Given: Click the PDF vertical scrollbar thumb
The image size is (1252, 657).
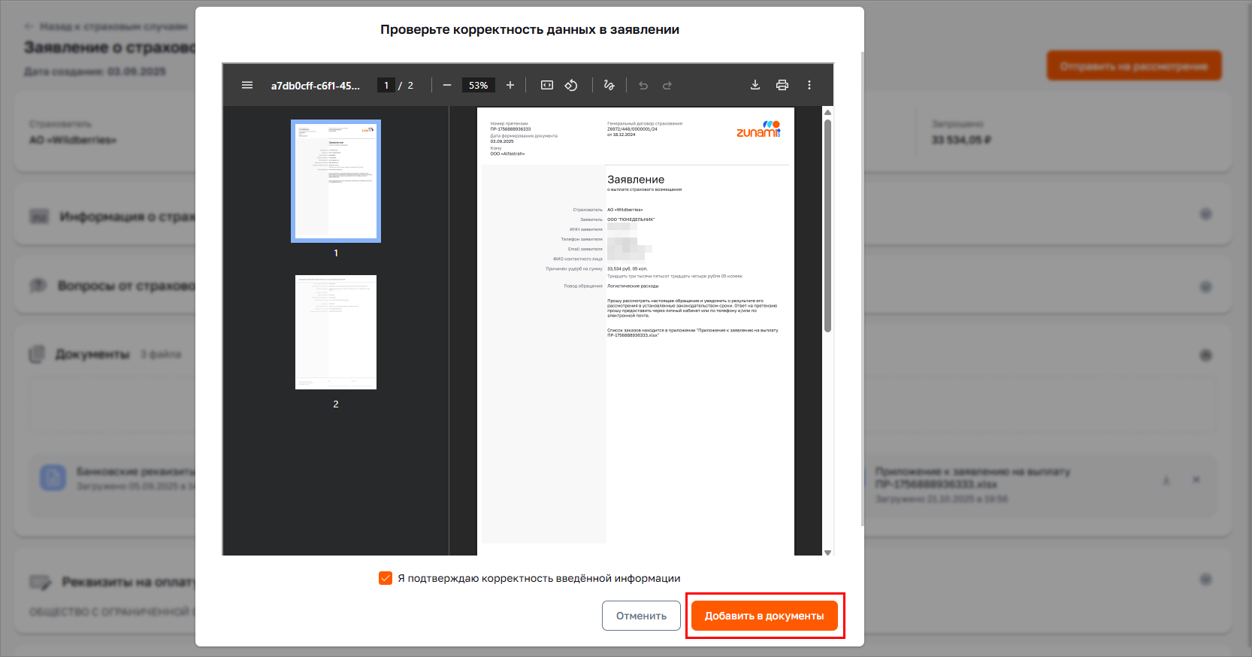Looking at the screenshot, I should (827, 226).
